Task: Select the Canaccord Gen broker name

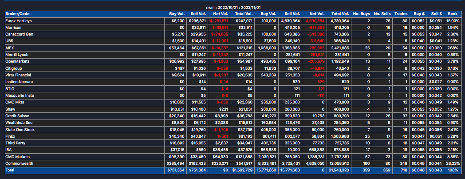Action: tap(19, 35)
